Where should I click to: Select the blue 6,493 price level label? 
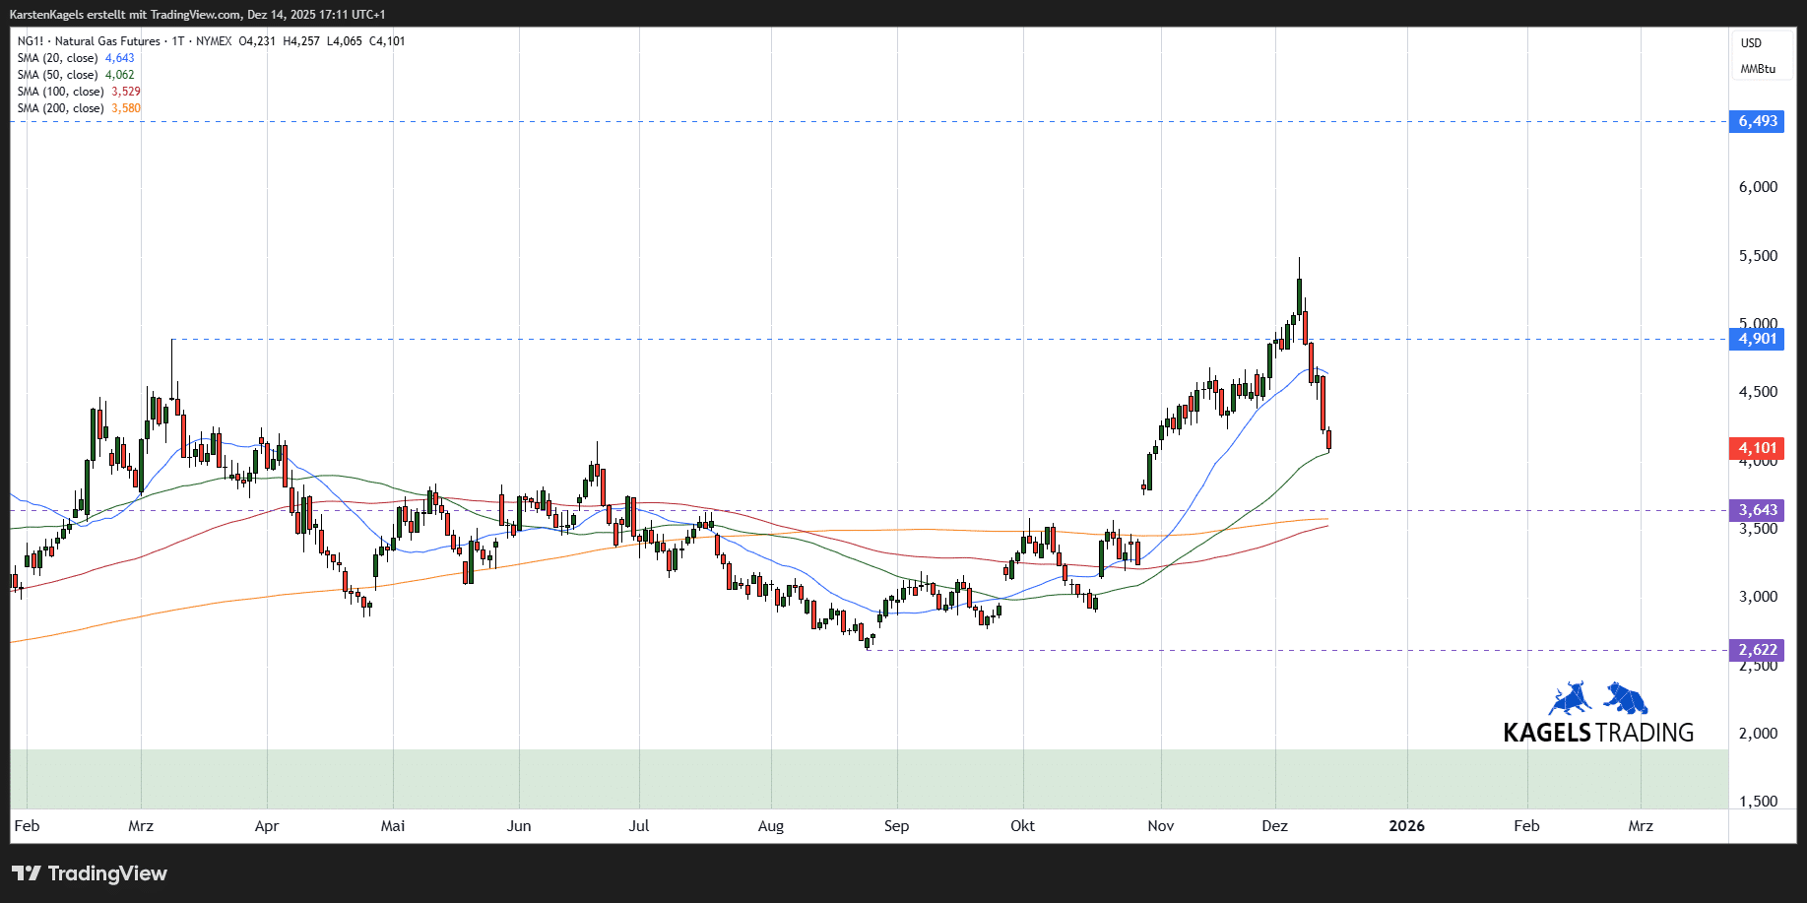tap(1757, 121)
